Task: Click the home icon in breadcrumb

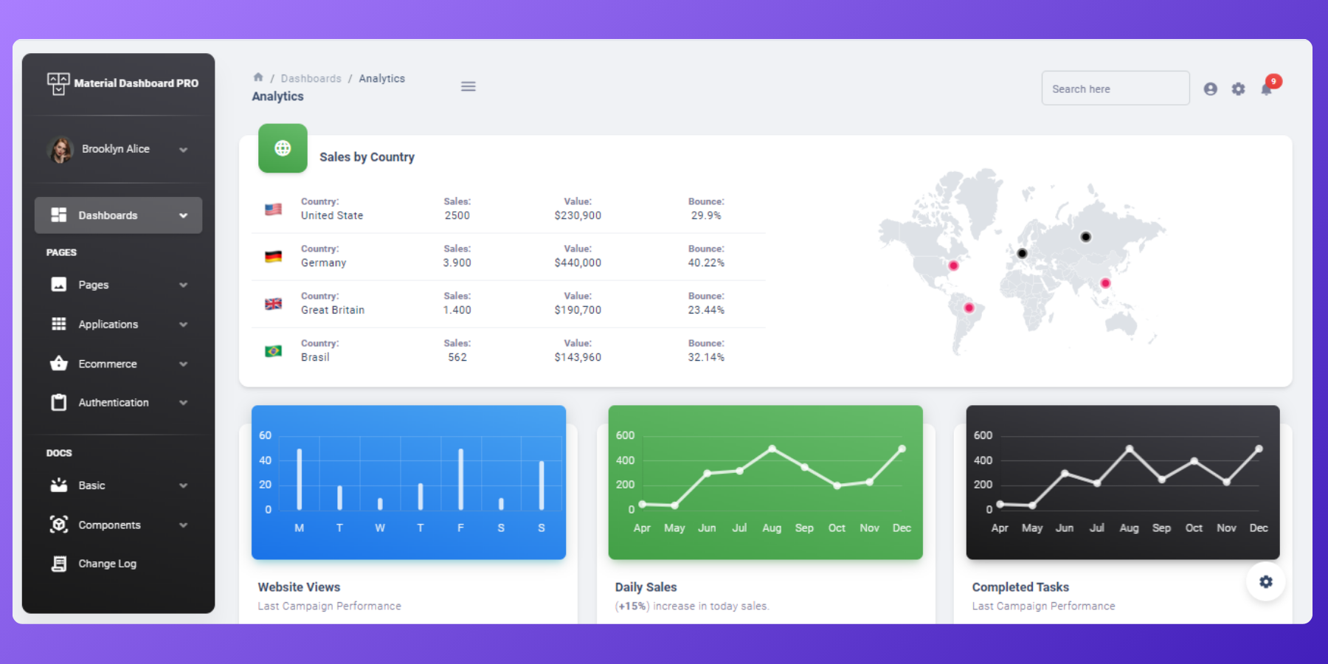Action: (258, 77)
